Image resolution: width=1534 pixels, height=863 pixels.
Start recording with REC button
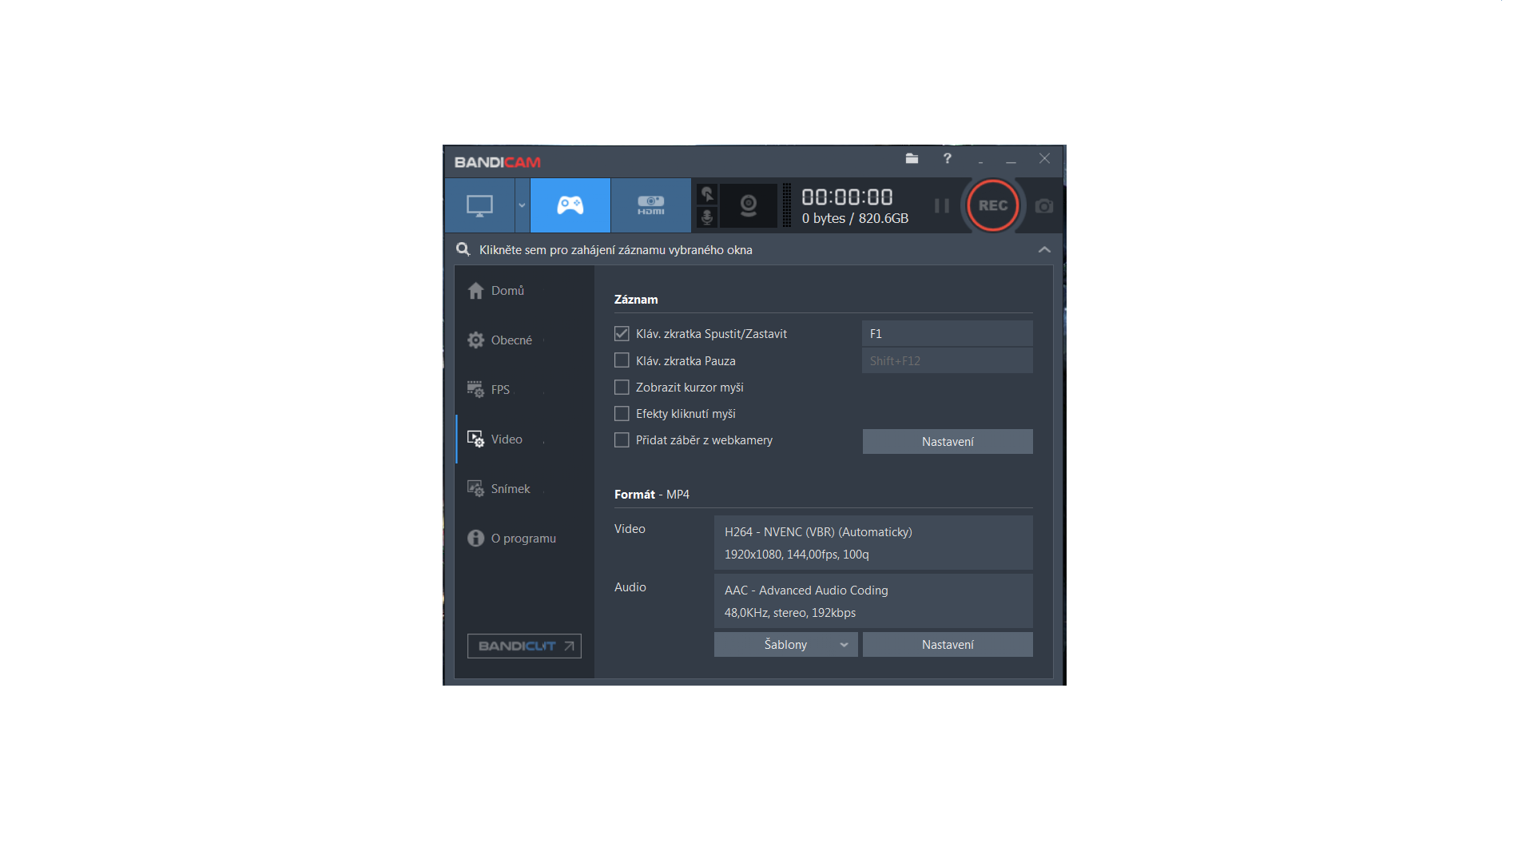992,205
